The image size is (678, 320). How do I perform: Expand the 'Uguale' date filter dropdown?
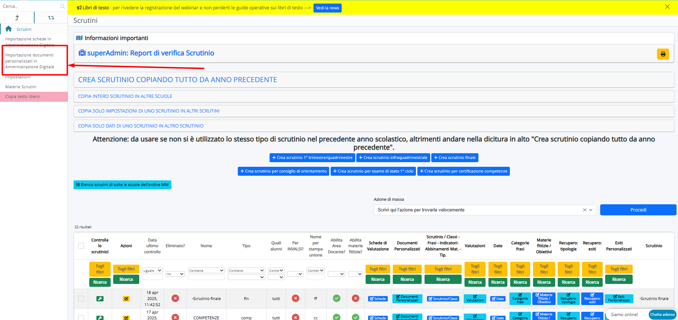152,271
